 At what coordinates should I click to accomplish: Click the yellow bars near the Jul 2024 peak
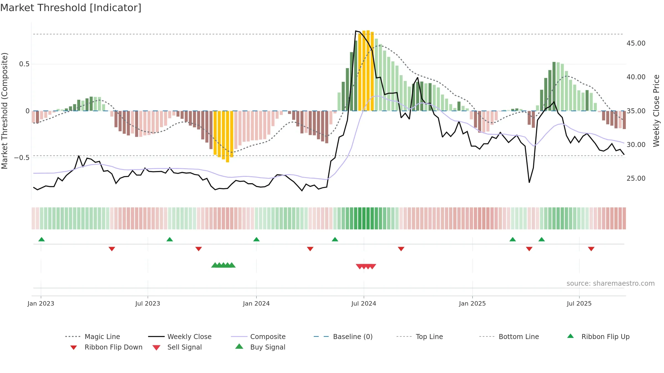coord(366,71)
